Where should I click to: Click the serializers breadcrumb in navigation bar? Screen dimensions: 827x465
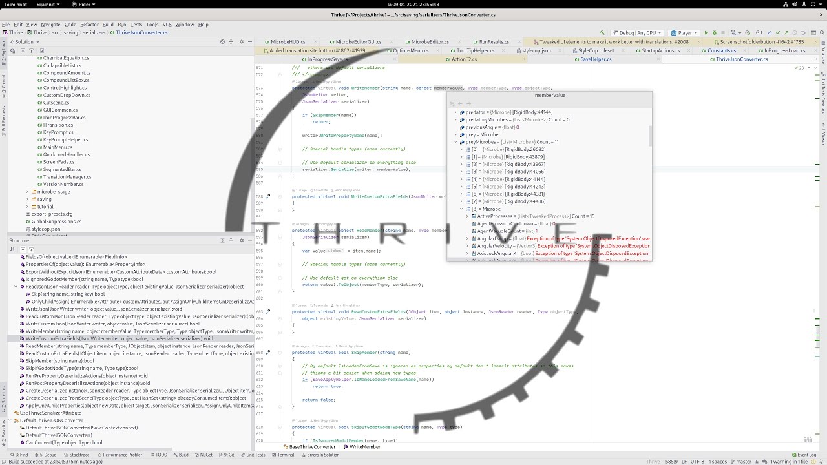[x=94, y=32]
